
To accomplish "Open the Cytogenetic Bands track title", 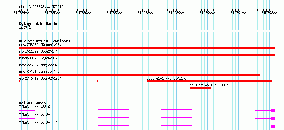I will coord(38,24).
